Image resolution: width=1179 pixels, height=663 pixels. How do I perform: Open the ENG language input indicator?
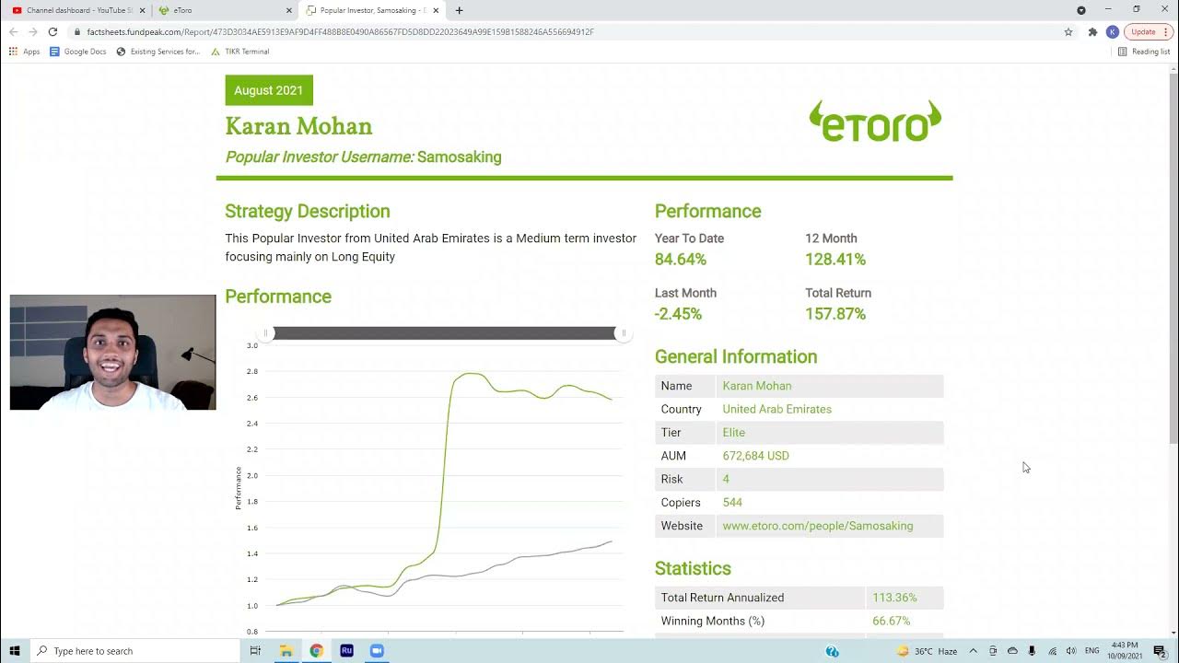[x=1092, y=651]
